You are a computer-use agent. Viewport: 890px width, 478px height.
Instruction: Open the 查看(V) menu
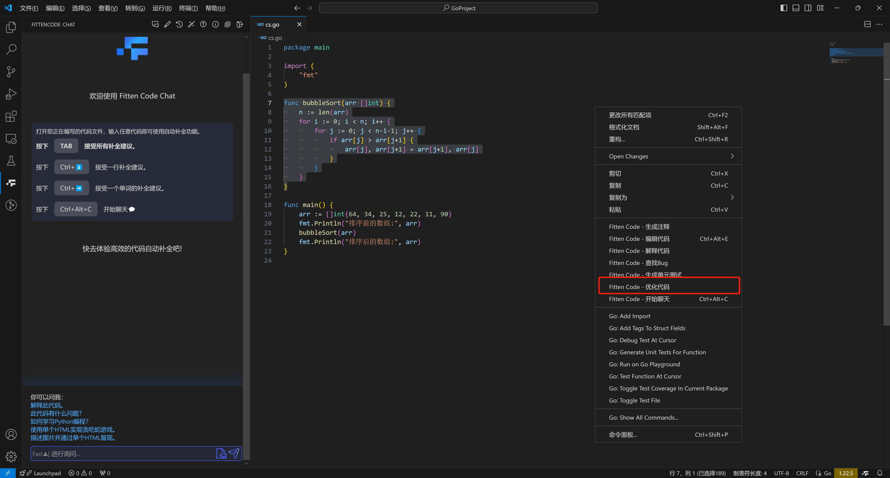coord(108,8)
